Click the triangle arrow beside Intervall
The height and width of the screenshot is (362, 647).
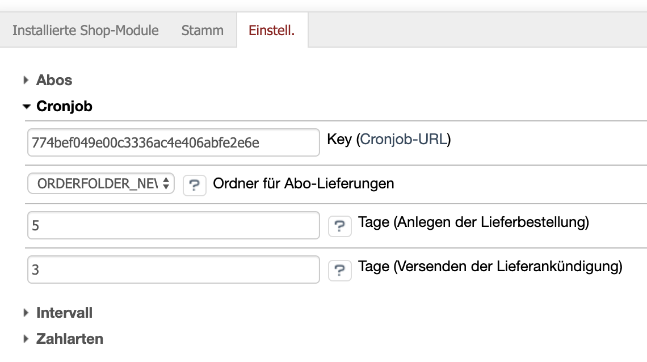click(x=26, y=313)
